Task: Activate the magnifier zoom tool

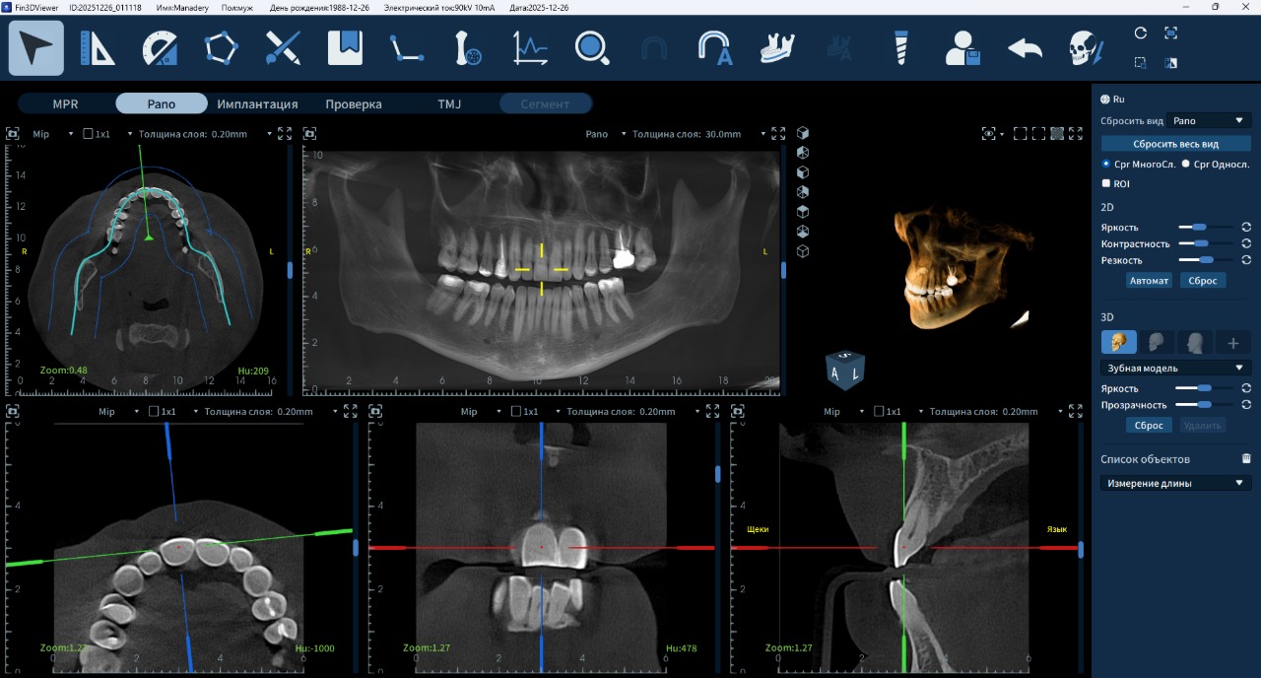Action: point(592,48)
